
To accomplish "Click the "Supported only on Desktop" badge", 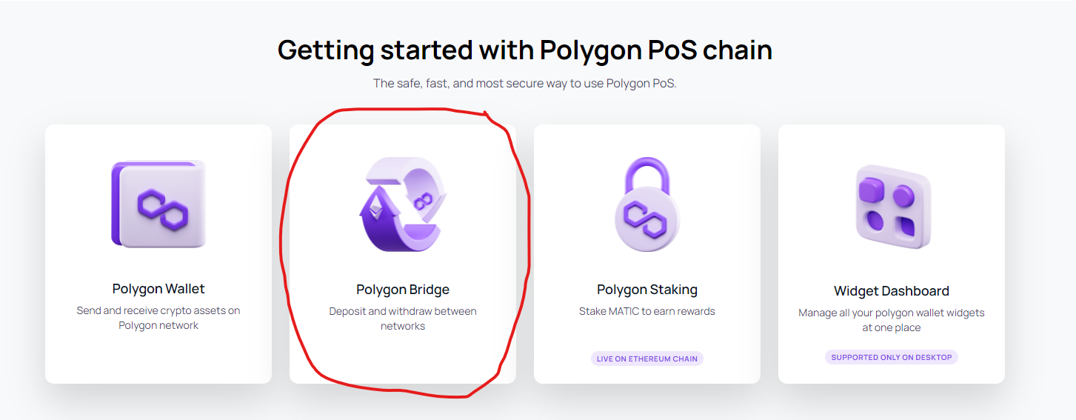I will pos(892,357).
